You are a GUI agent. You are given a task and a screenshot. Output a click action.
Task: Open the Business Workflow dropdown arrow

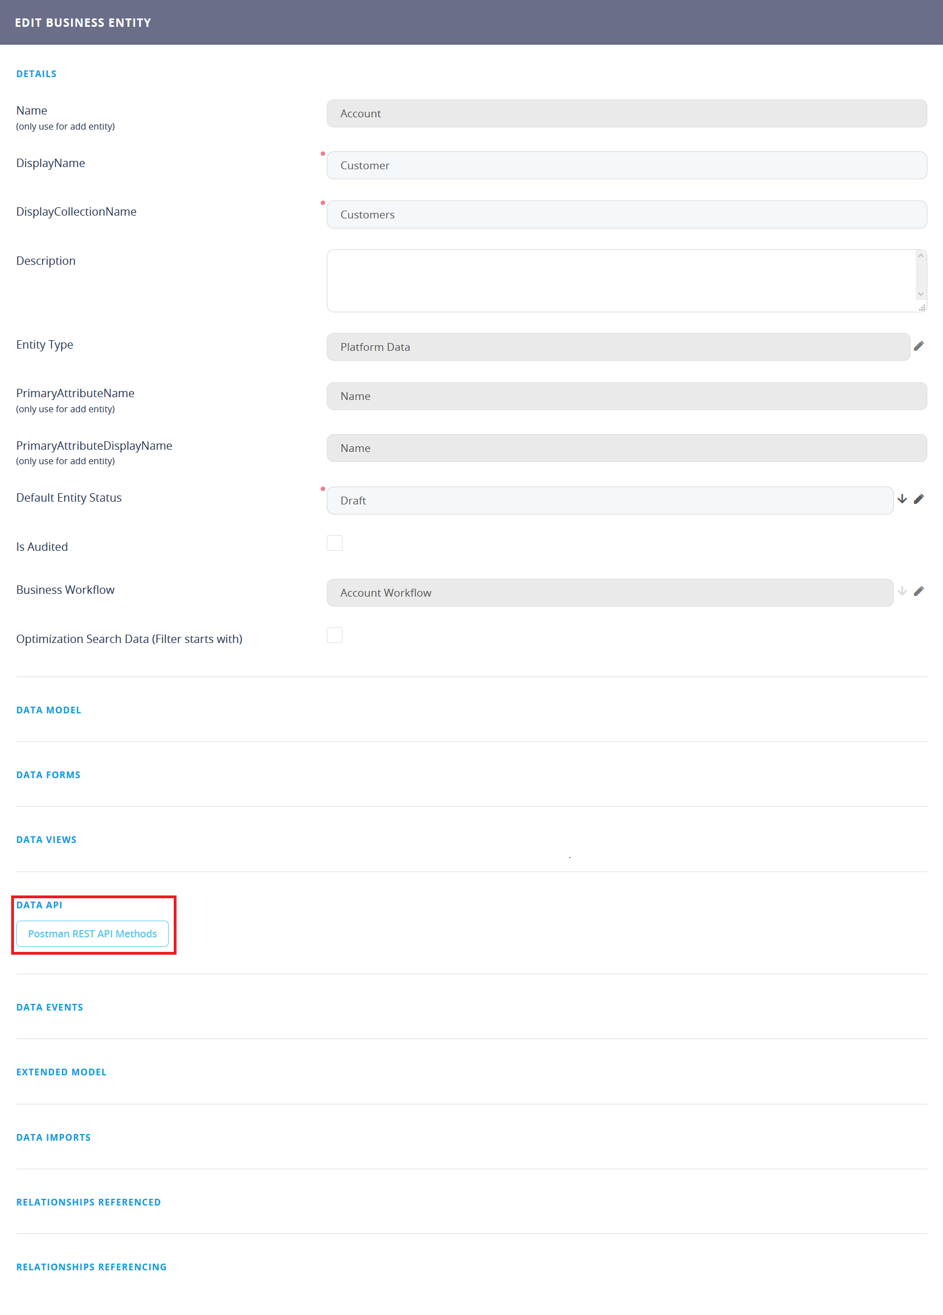902,592
